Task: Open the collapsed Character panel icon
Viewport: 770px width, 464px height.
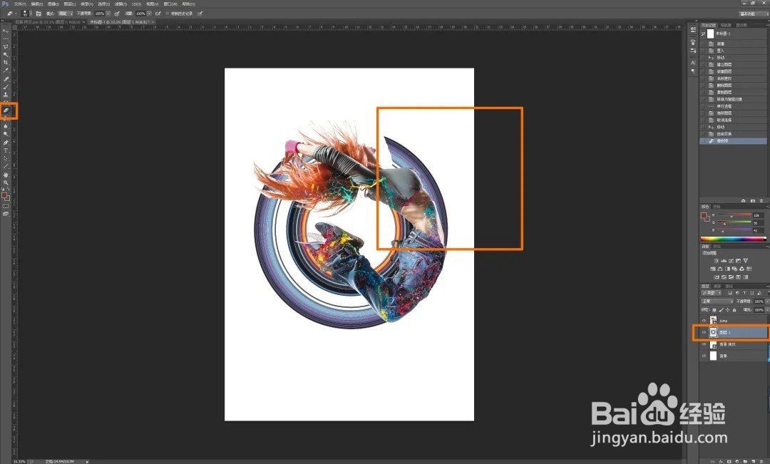Action: tap(693, 63)
